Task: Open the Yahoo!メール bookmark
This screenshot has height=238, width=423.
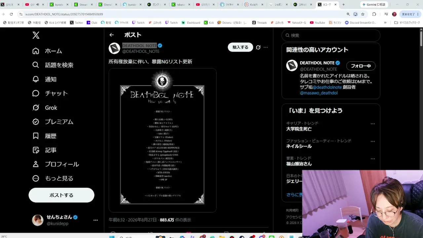Action: 297,23
